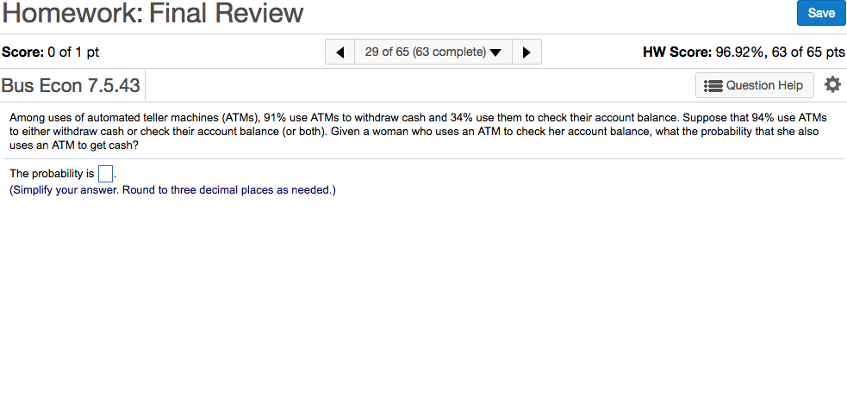Go to the previous question arrow
The height and width of the screenshot is (420, 847).
coord(339,52)
